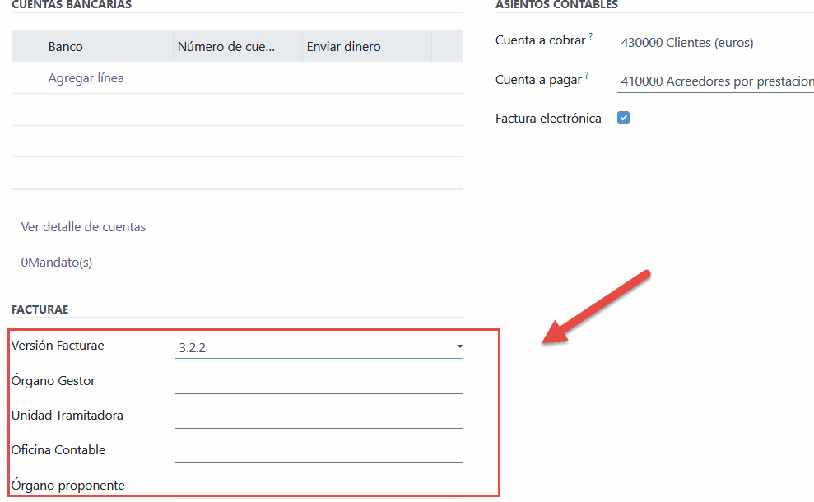
Task: Click the Versión Facturae label text
Action: pos(58,346)
